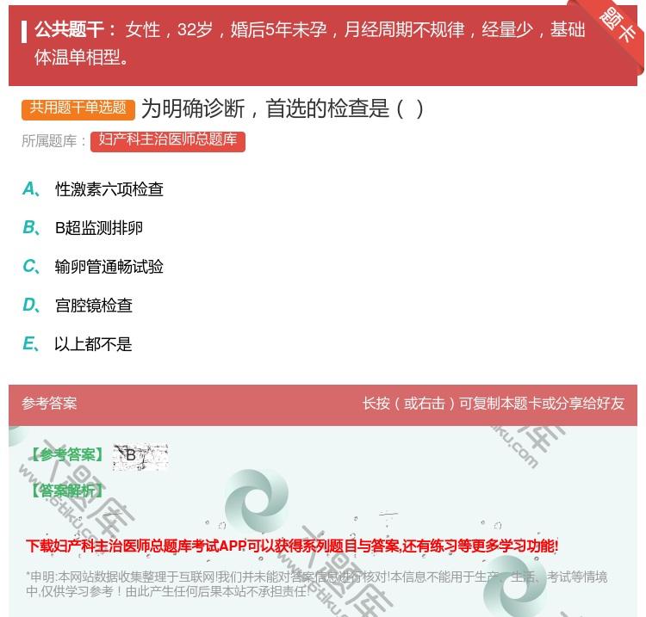
Task: Select answer 性激素六项检查
Action: [109, 189]
